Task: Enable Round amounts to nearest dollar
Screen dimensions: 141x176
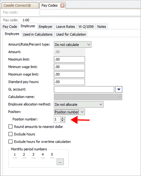Action: [10, 127]
